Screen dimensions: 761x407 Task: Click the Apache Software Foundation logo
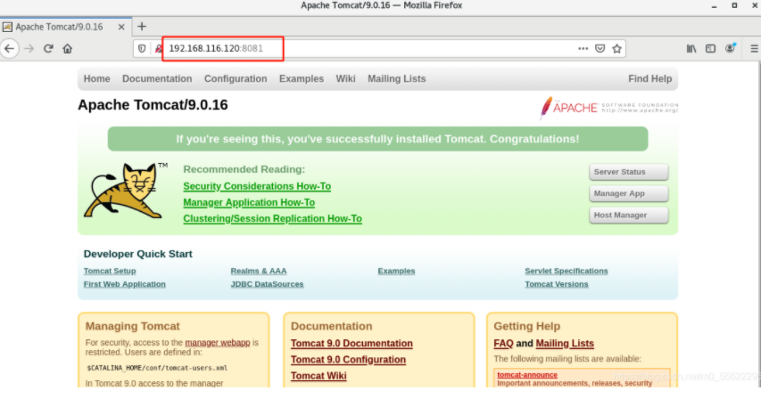pyautogui.click(x=609, y=108)
